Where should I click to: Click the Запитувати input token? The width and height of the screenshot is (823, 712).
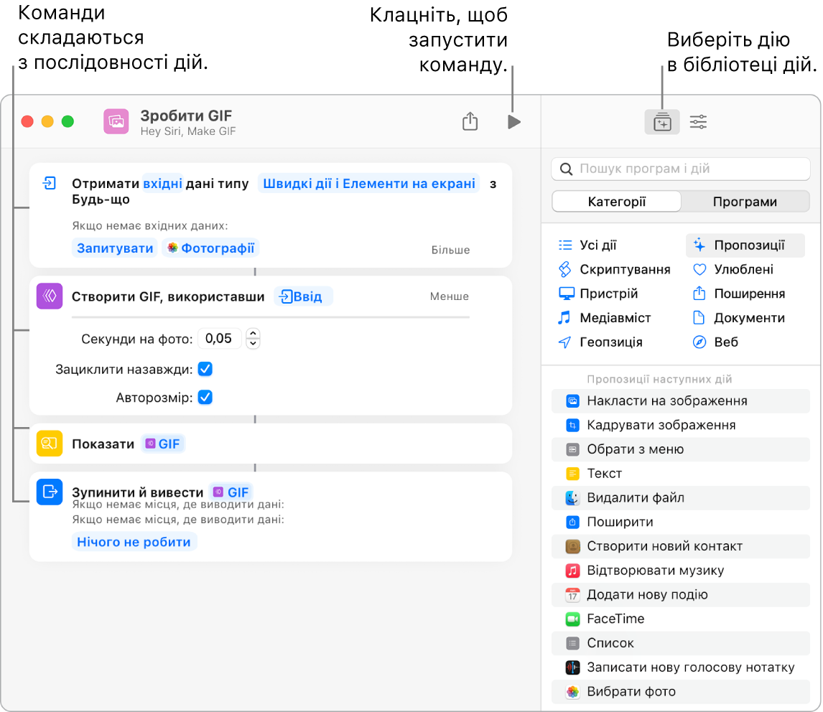pos(114,247)
